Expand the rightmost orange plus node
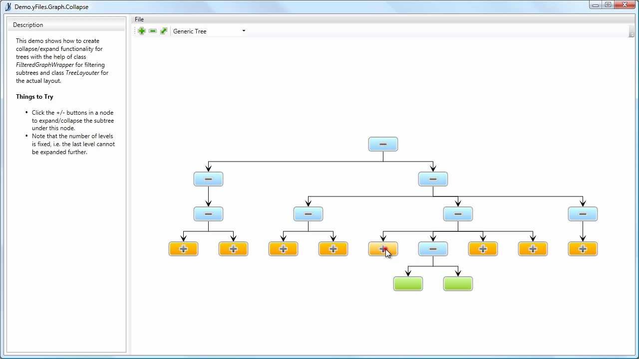The image size is (639, 359). point(583,249)
